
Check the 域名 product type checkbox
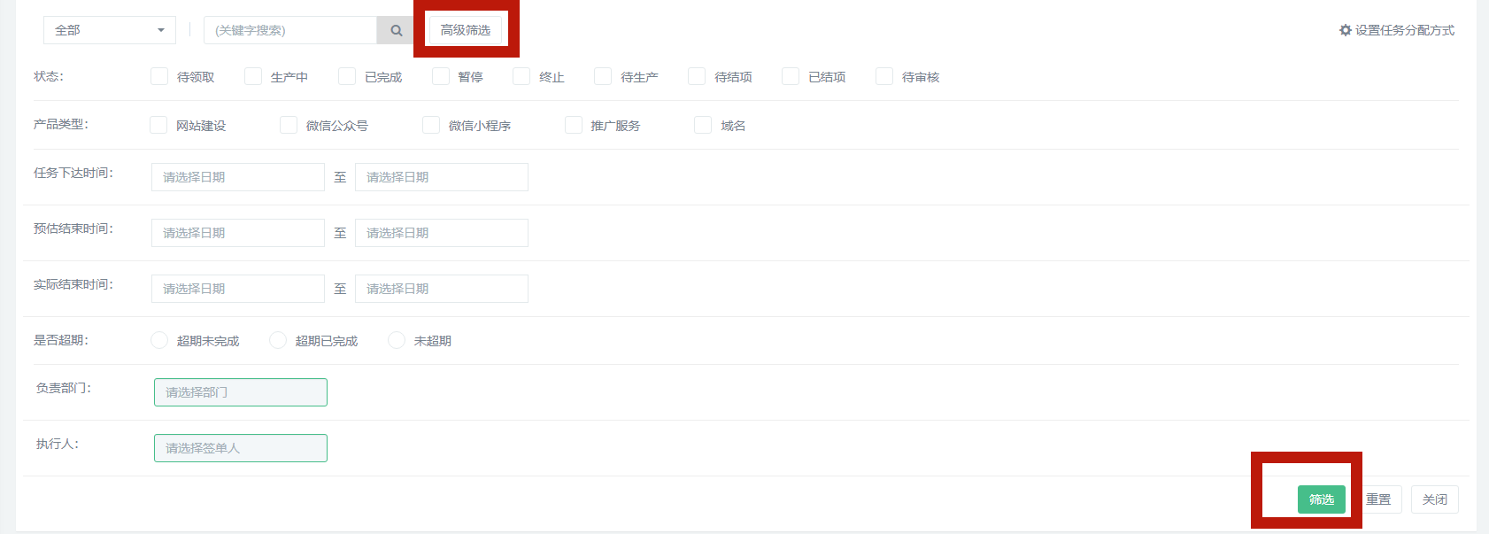coord(703,126)
